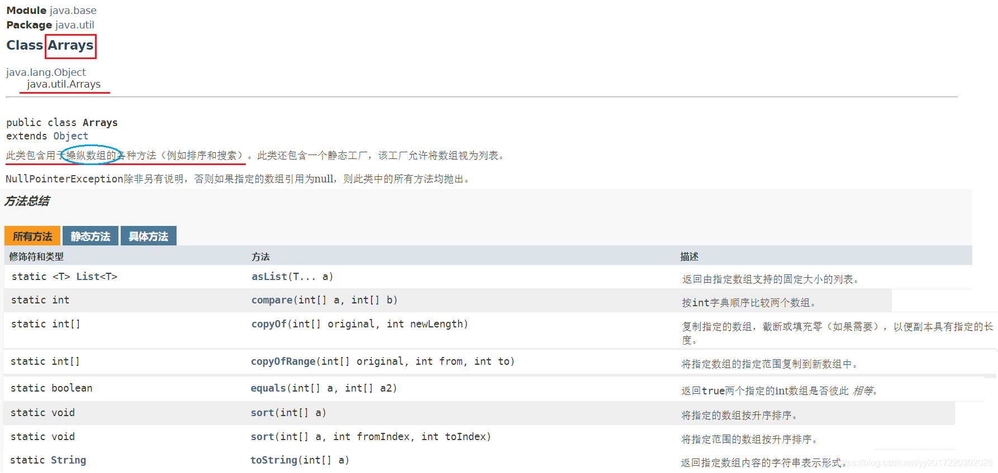This screenshot has width=998, height=473.
Task: Click java.util.Arrays in the inheritance tree
Action: (64, 84)
